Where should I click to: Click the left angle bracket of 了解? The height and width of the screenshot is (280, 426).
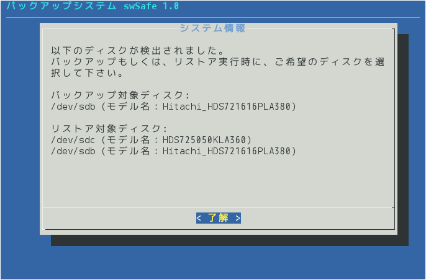coord(199,218)
